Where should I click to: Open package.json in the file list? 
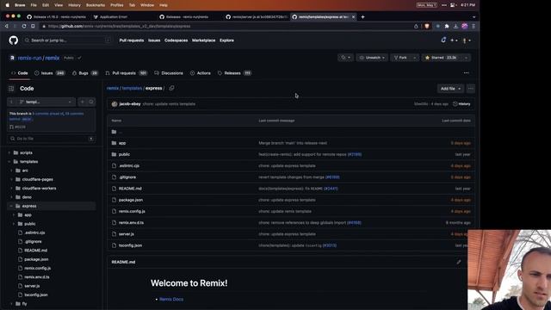131,200
